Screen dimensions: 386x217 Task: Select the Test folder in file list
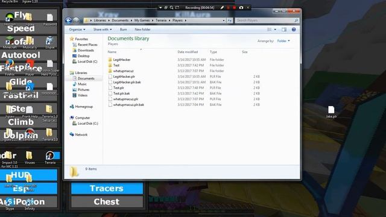(114, 65)
